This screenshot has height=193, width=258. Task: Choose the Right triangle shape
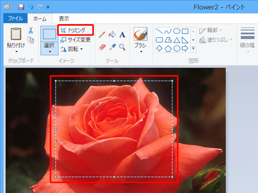(185, 40)
